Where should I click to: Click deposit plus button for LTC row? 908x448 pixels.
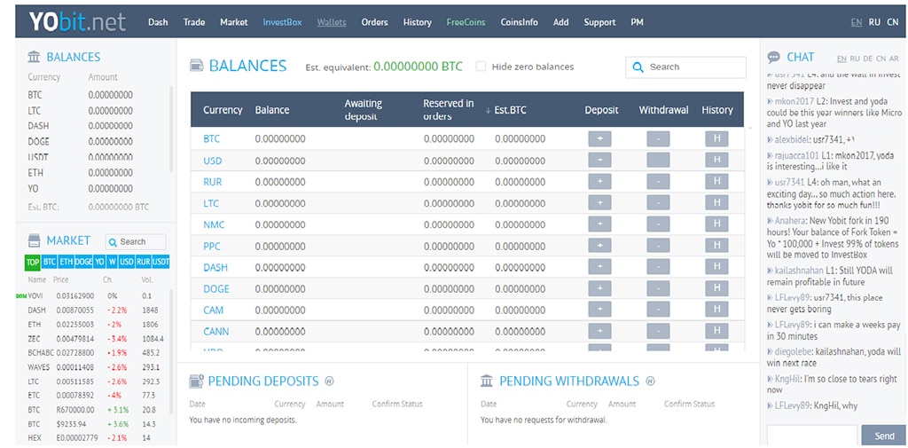[x=599, y=203]
